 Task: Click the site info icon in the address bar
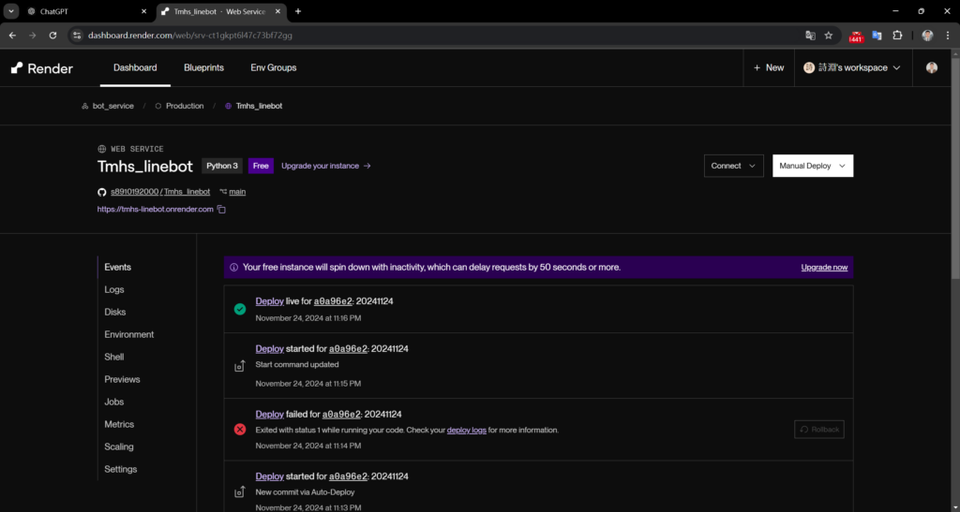77,36
